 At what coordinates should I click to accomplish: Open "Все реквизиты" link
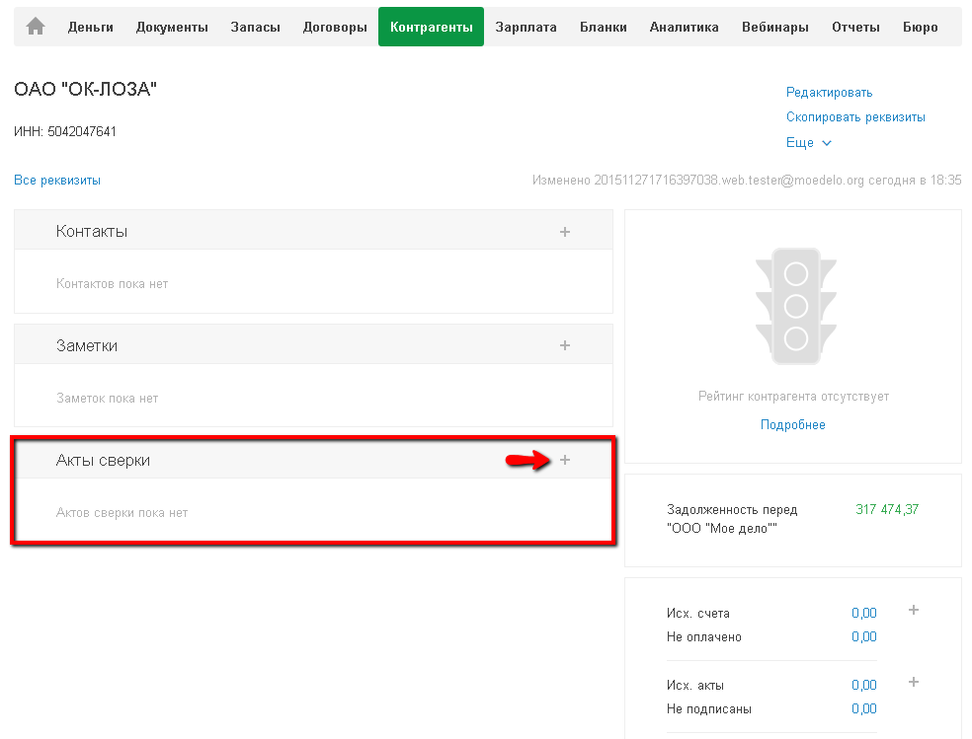[57, 181]
